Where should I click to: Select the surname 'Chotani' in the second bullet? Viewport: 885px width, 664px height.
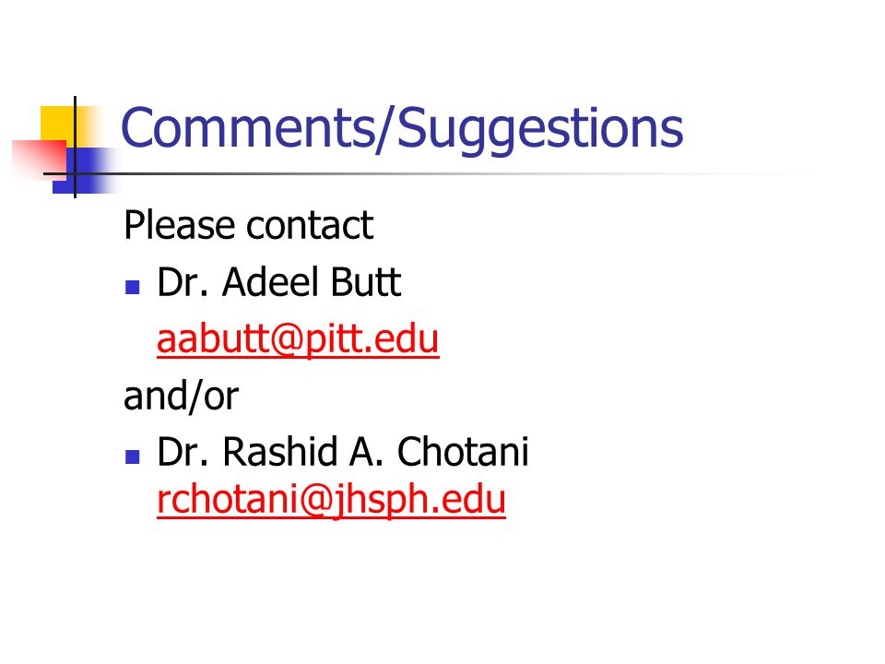pos(463,451)
